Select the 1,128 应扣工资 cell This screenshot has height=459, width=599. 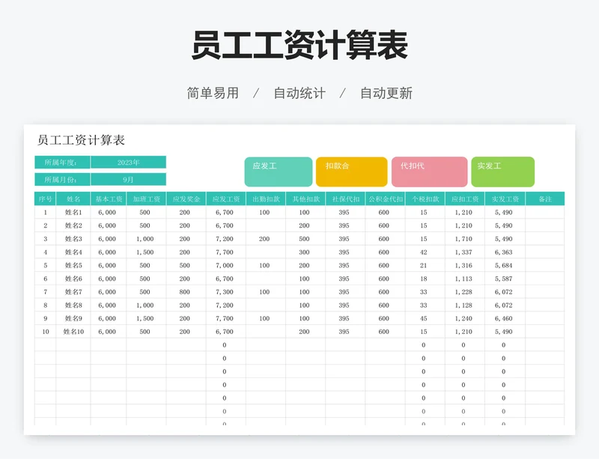(465, 305)
